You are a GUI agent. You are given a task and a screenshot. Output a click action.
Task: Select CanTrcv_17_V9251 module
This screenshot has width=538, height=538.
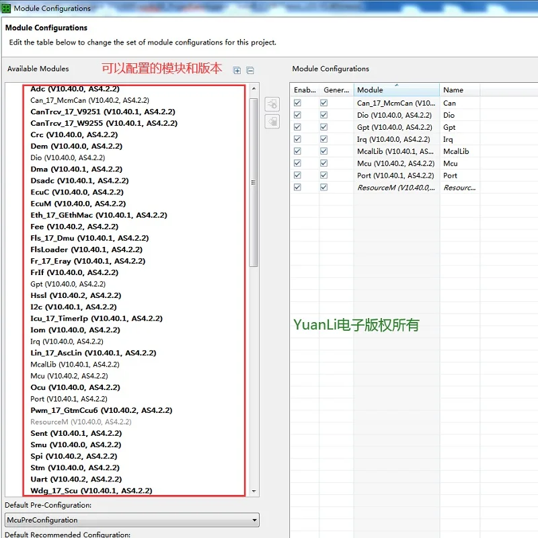pyautogui.click(x=103, y=112)
